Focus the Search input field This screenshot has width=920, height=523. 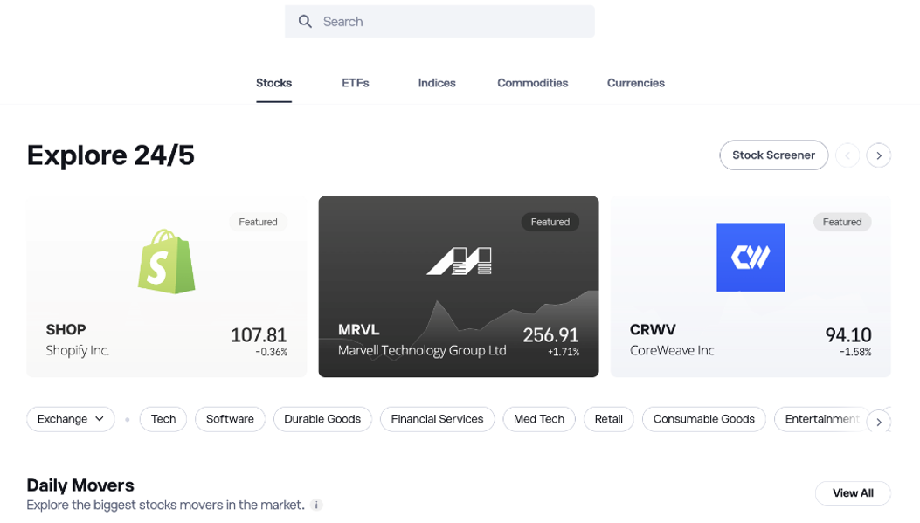click(x=439, y=22)
